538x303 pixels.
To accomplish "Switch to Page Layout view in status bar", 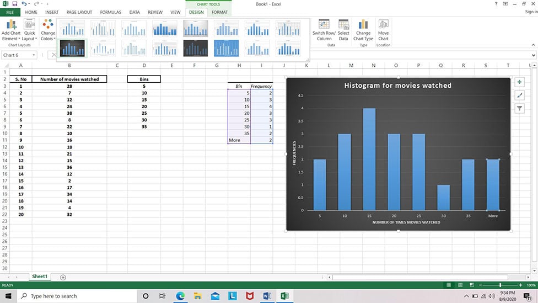I will [x=460, y=285].
